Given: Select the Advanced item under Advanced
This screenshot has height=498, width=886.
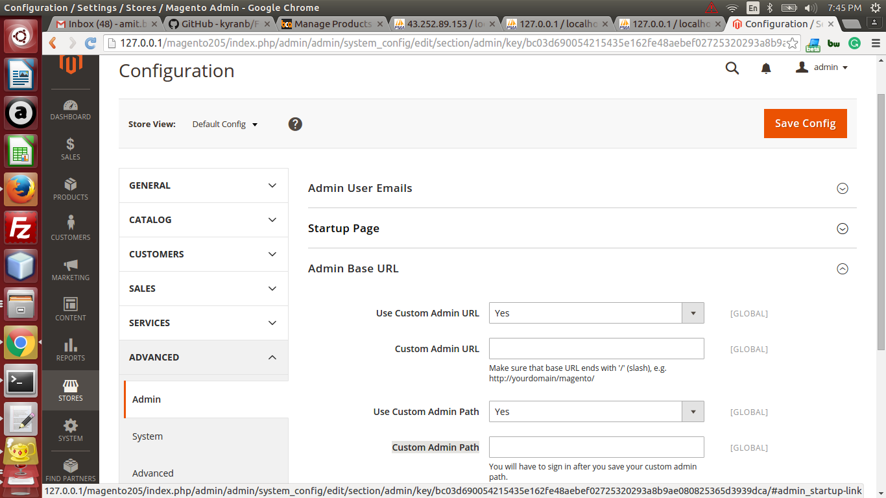Looking at the screenshot, I should point(206,473).
